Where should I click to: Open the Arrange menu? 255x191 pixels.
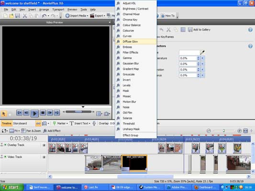(x=44, y=10)
